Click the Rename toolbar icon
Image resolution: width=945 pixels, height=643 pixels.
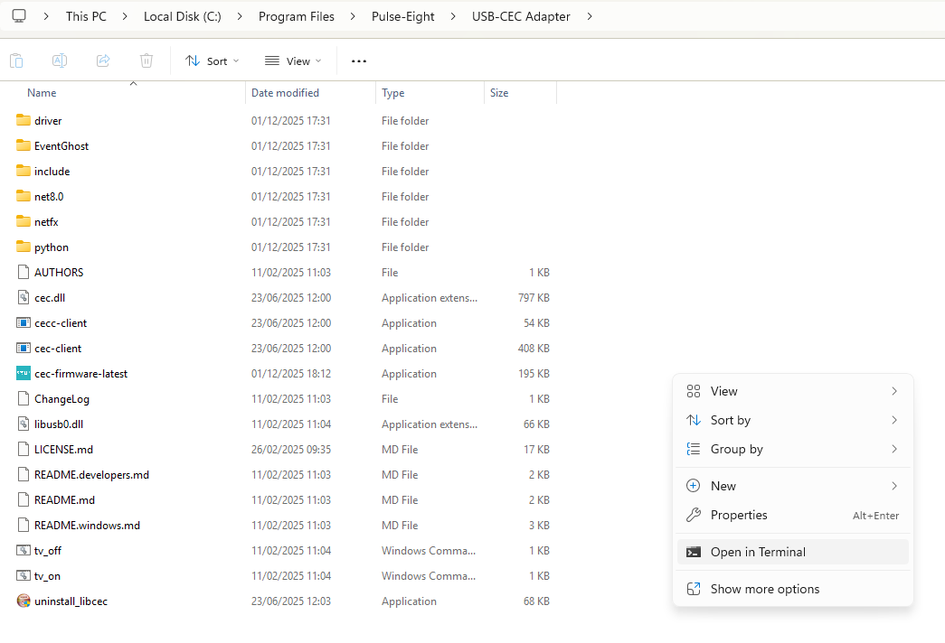[60, 61]
